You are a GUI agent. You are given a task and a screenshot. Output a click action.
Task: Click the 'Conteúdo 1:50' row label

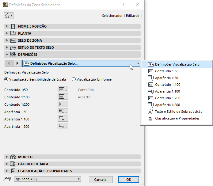[x=16, y=90]
